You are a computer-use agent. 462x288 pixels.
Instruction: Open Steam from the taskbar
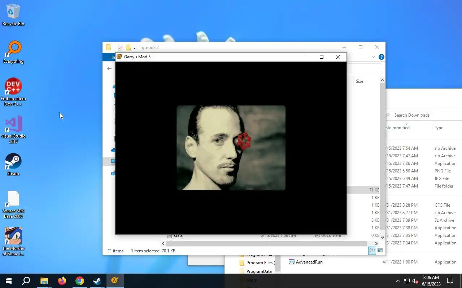(97, 281)
